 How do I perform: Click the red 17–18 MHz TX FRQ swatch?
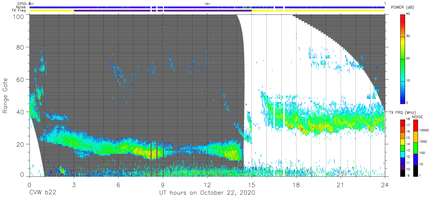(x=402, y=122)
